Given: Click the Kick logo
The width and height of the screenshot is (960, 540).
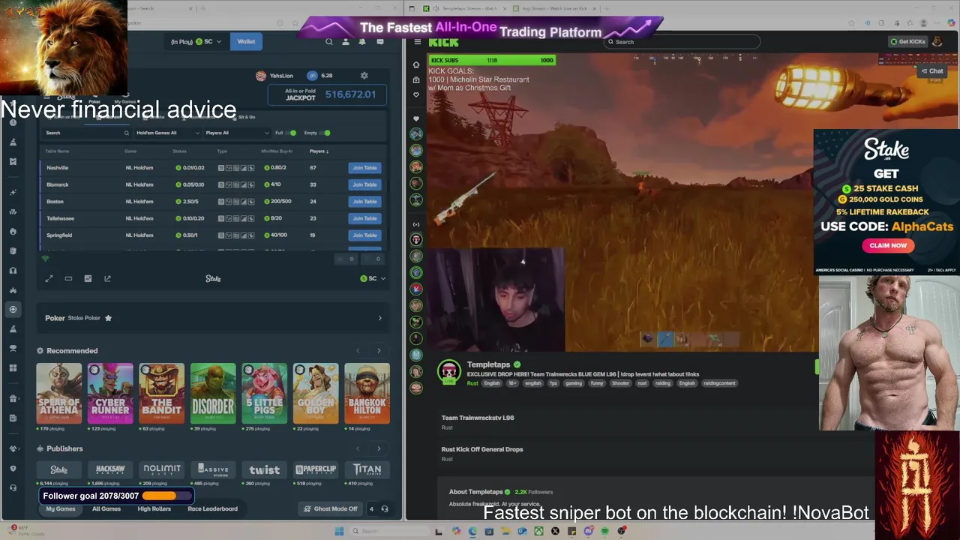Looking at the screenshot, I should coord(444,42).
